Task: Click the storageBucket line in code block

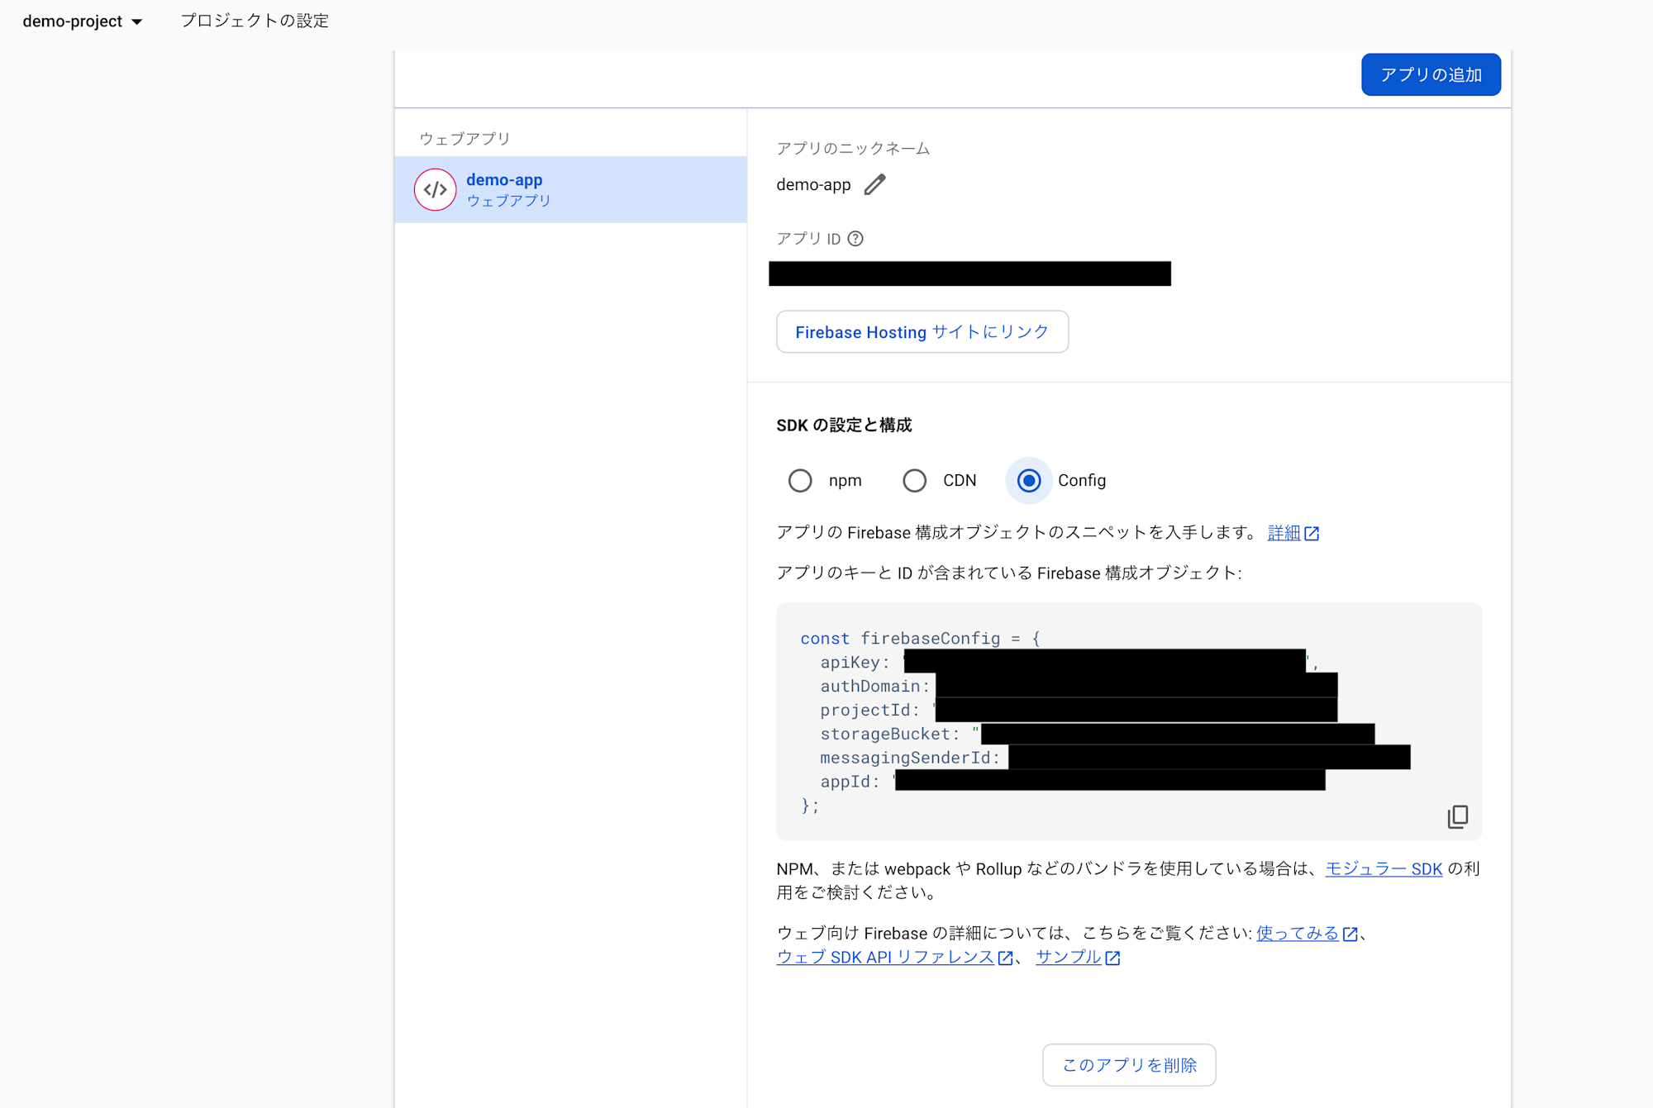Action: click(x=1098, y=734)
